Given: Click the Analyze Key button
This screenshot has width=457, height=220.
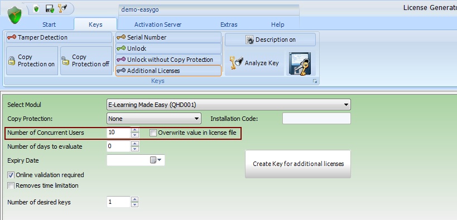Looking at the screenshot, I should tap(254, 63).
